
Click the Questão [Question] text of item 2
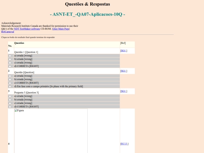[x=24, y=72]
